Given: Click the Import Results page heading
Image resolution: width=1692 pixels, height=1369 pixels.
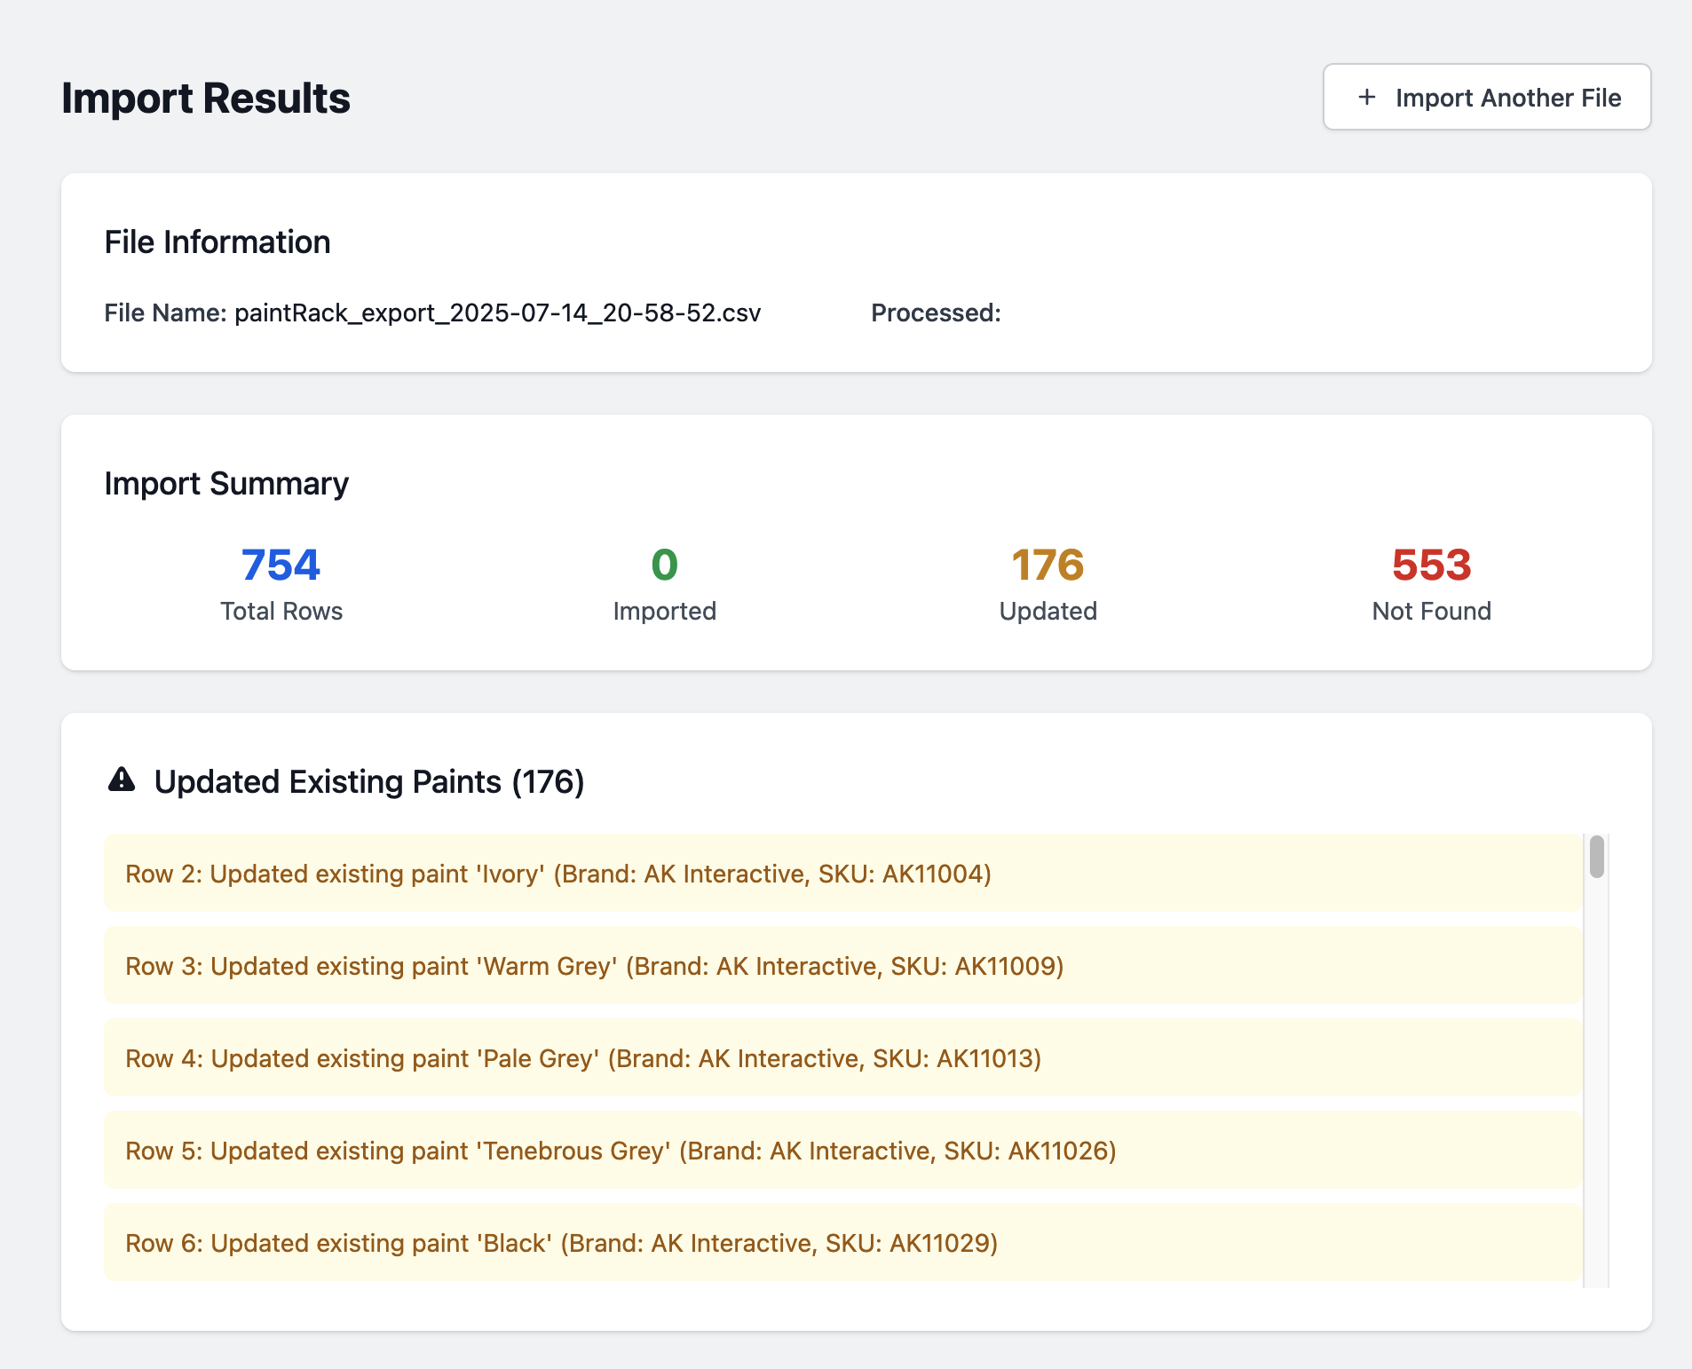Looking at the screenshot, I should 206,98.
